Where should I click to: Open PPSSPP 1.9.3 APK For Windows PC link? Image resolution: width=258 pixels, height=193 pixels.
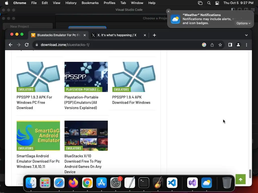click(34, 103)
